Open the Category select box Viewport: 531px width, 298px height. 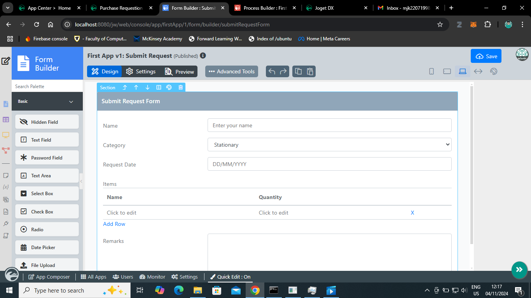coord(330,145)
